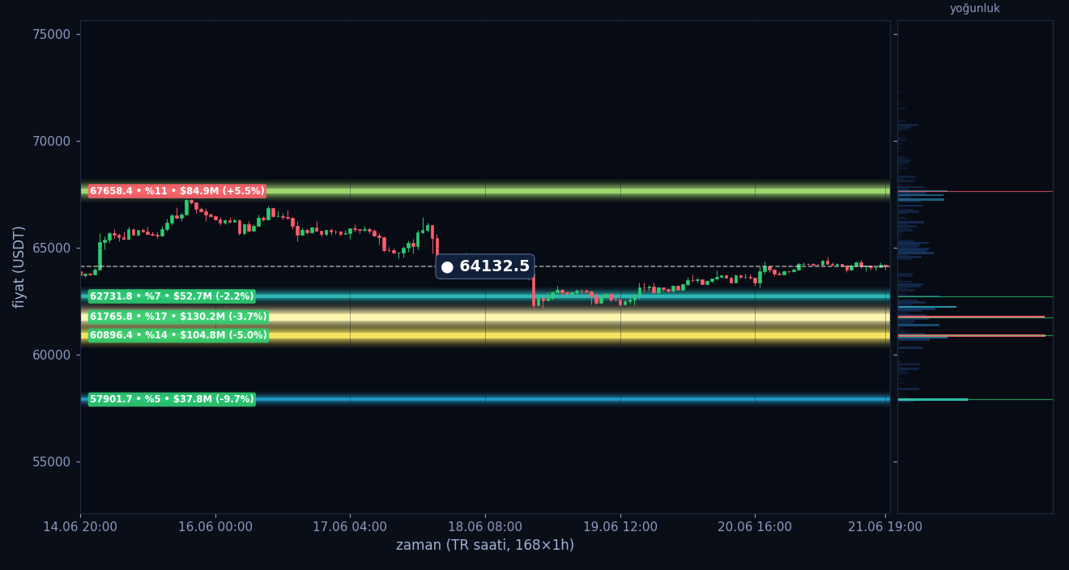This screenshot has height=570, width=1069.
Task: Click the yoğunluk panel title
Action: pyautogui.click(x=975, y=9)
